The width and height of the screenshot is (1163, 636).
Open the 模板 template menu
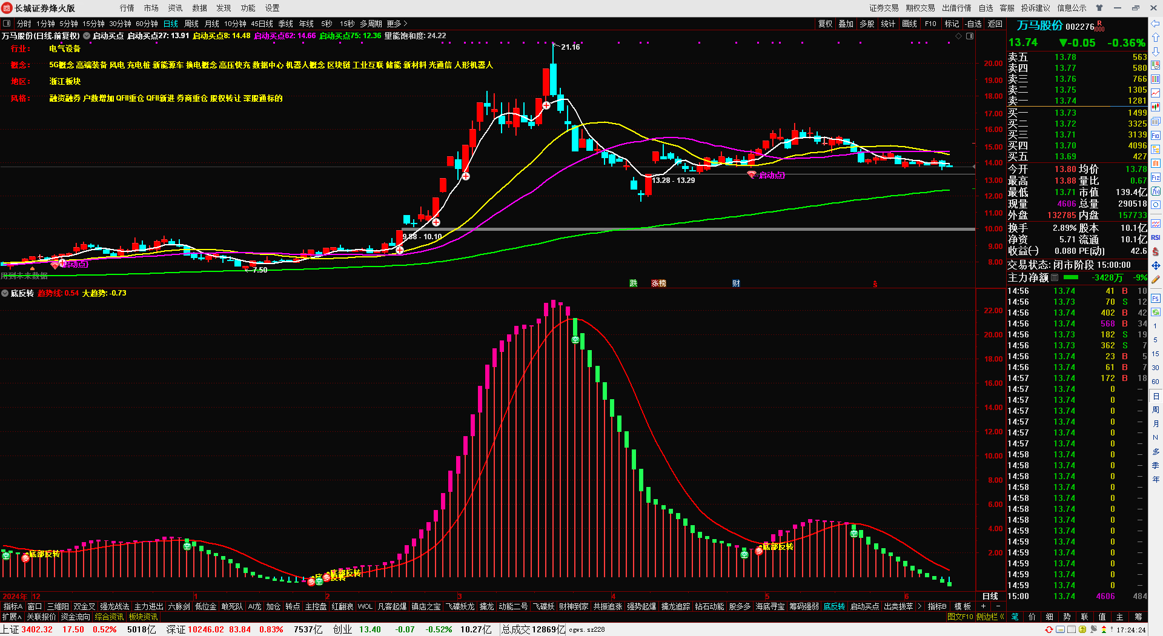963,606
